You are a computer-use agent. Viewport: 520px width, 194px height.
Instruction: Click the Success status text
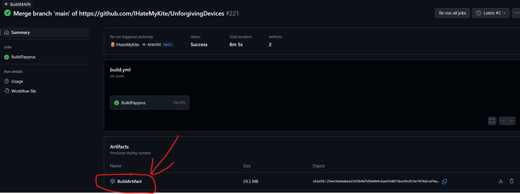[199, 44]
